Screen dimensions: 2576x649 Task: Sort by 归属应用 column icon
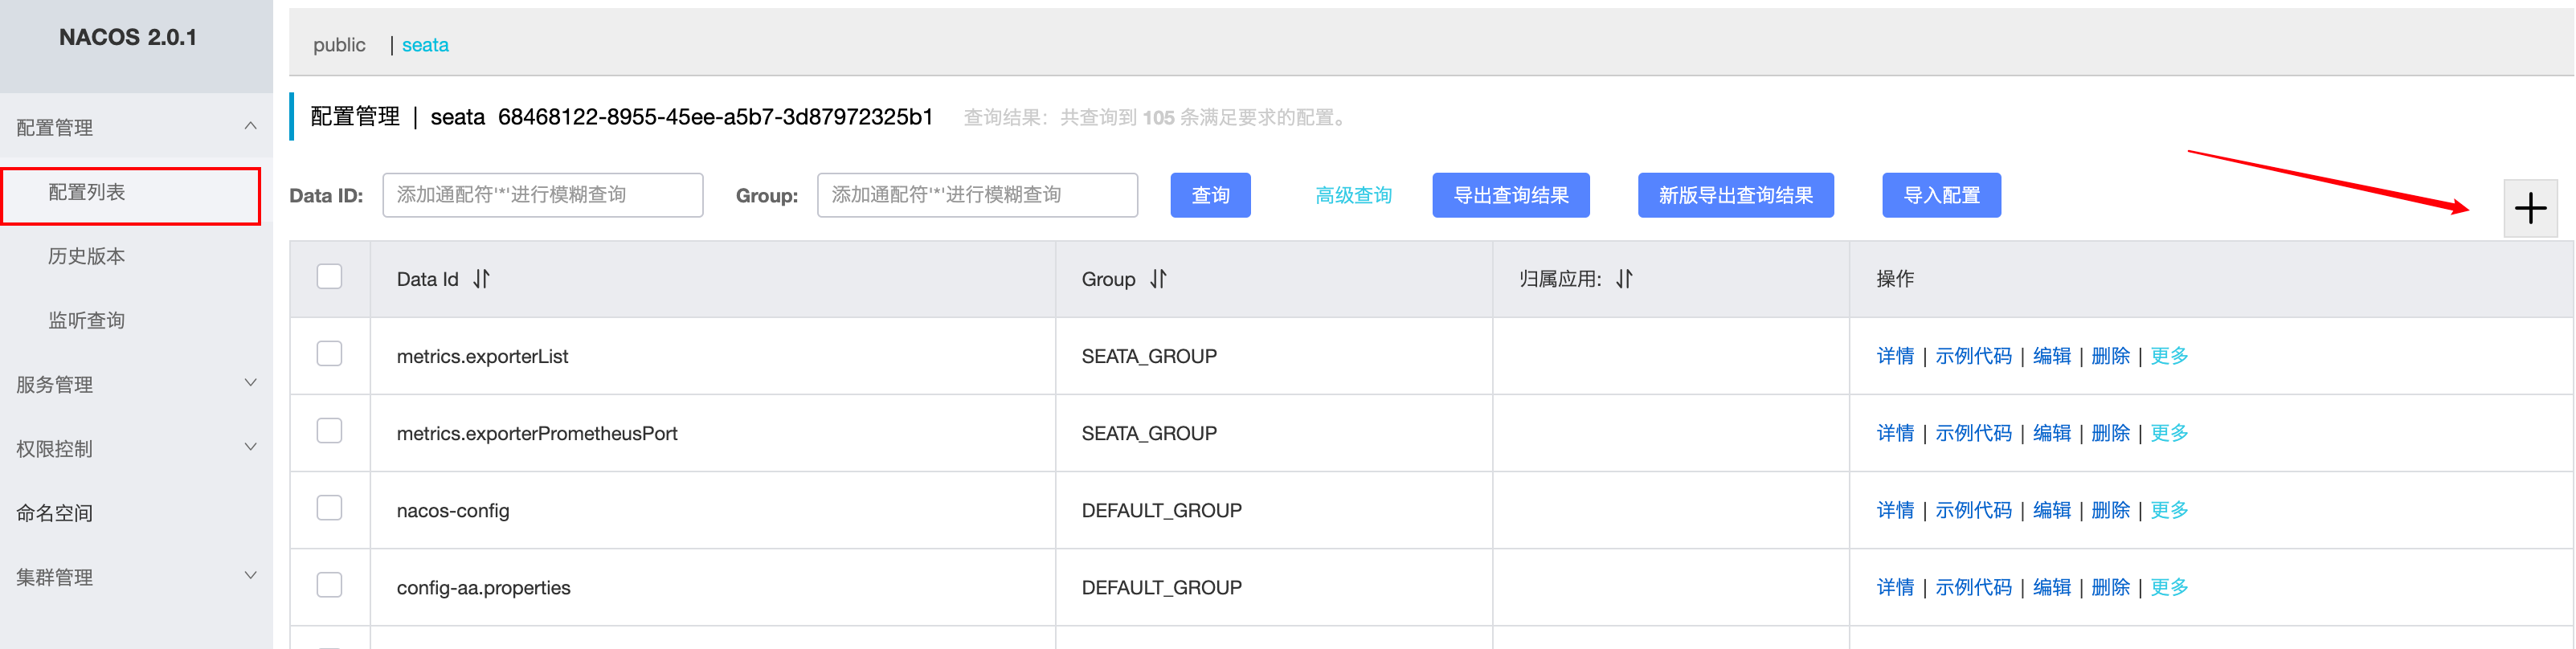click(1624, 279)
